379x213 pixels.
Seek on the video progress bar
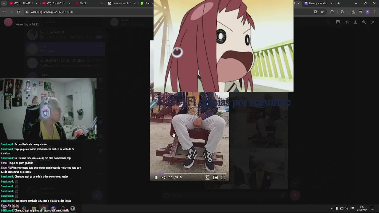189,173
